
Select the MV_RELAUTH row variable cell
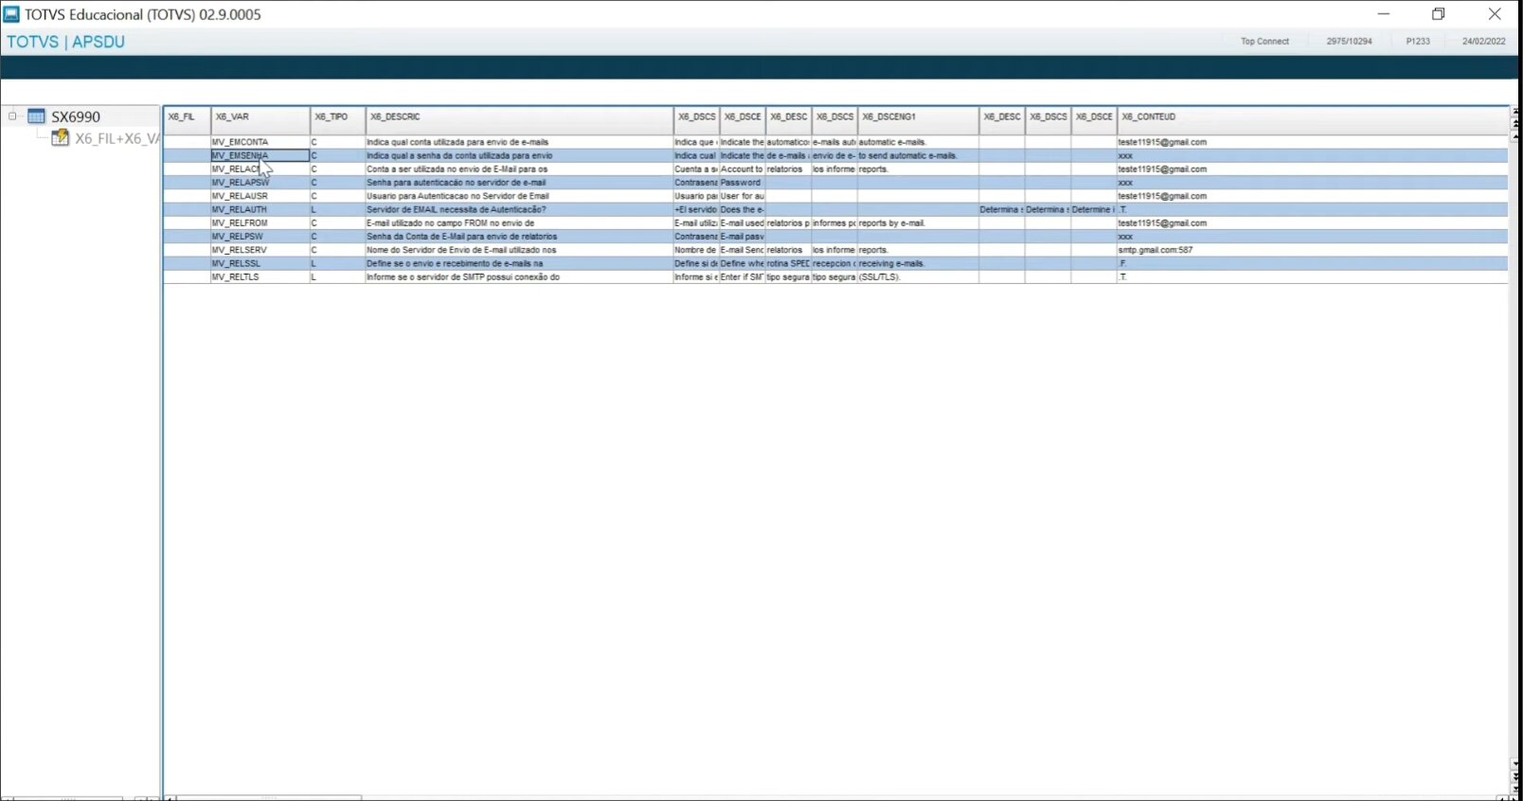(240, 209)
